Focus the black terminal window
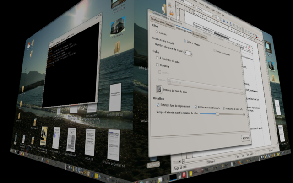293x183 pixels. tap(71, 64)
